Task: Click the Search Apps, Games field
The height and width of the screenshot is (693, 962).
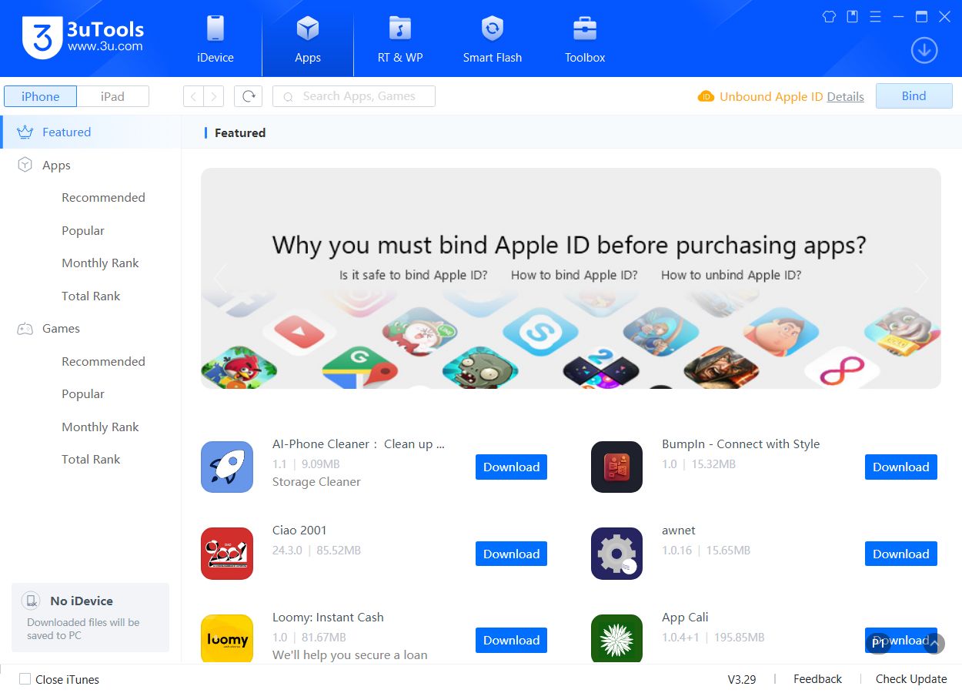Action: tap(354, 96)
